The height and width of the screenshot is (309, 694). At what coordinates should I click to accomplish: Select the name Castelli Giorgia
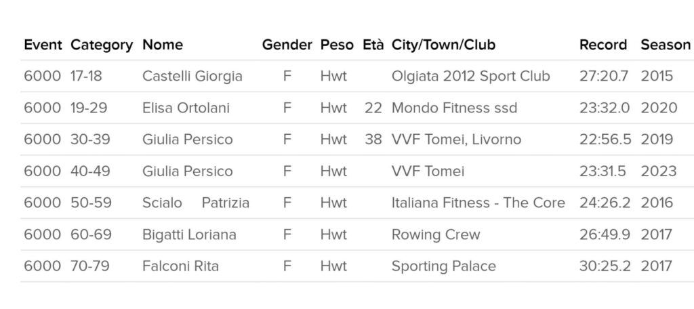(x=192, y=77)
